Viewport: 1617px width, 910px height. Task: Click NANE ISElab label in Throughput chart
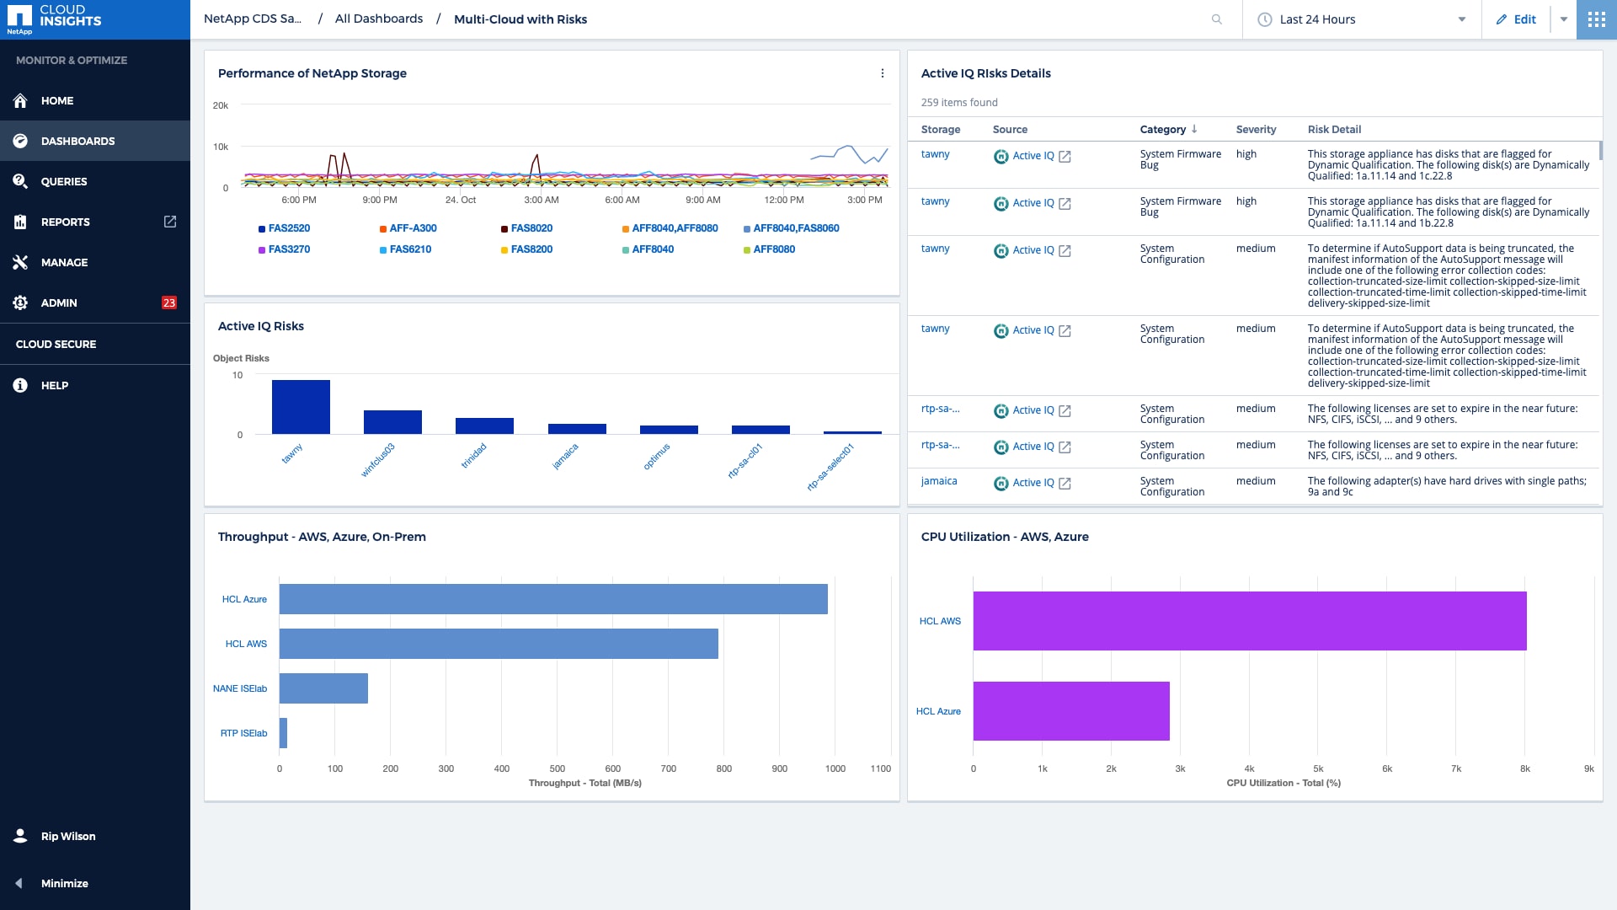(240, 688)
